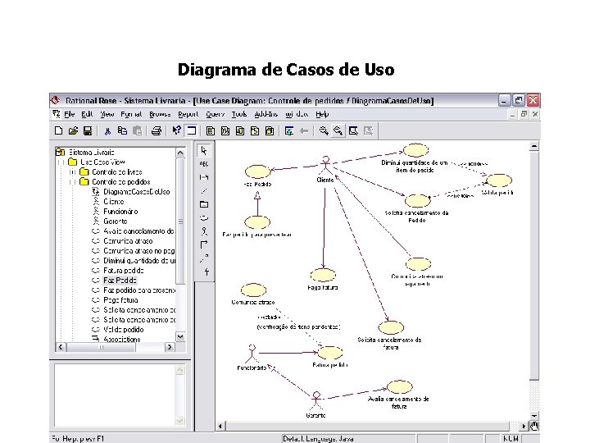Click the Open folder toolbar icon
This screenshot has width=590, height=443.
click(x=74, y=130)
